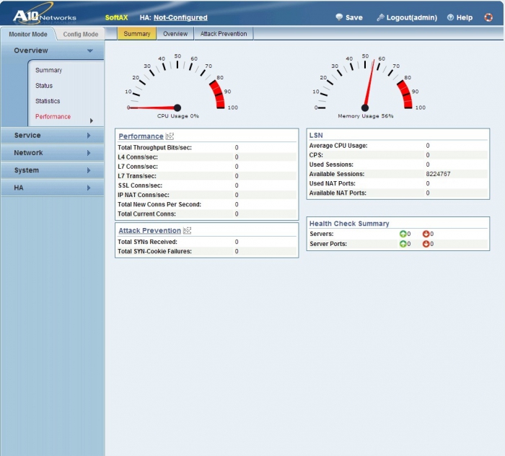The width and height of the screenshot is (505, 456).
Task: Click the Total Throughput Bits/sec label
Action: point(154,147)
